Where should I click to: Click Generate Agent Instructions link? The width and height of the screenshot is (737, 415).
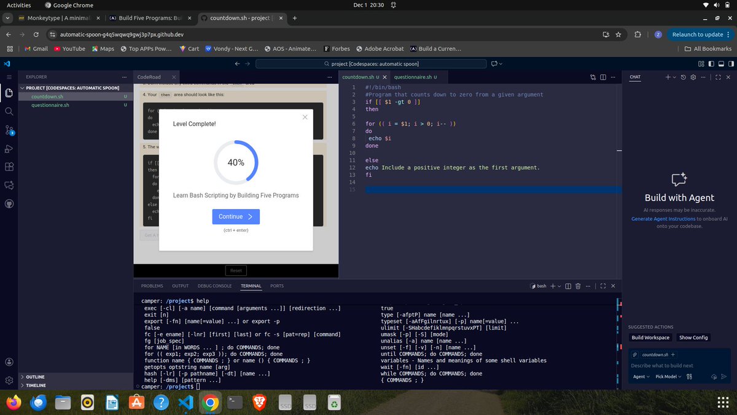click(x=663, y=219)
